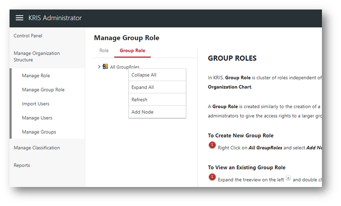
Task: Click the To Create New Group Role heading
Action: [241, 135]
